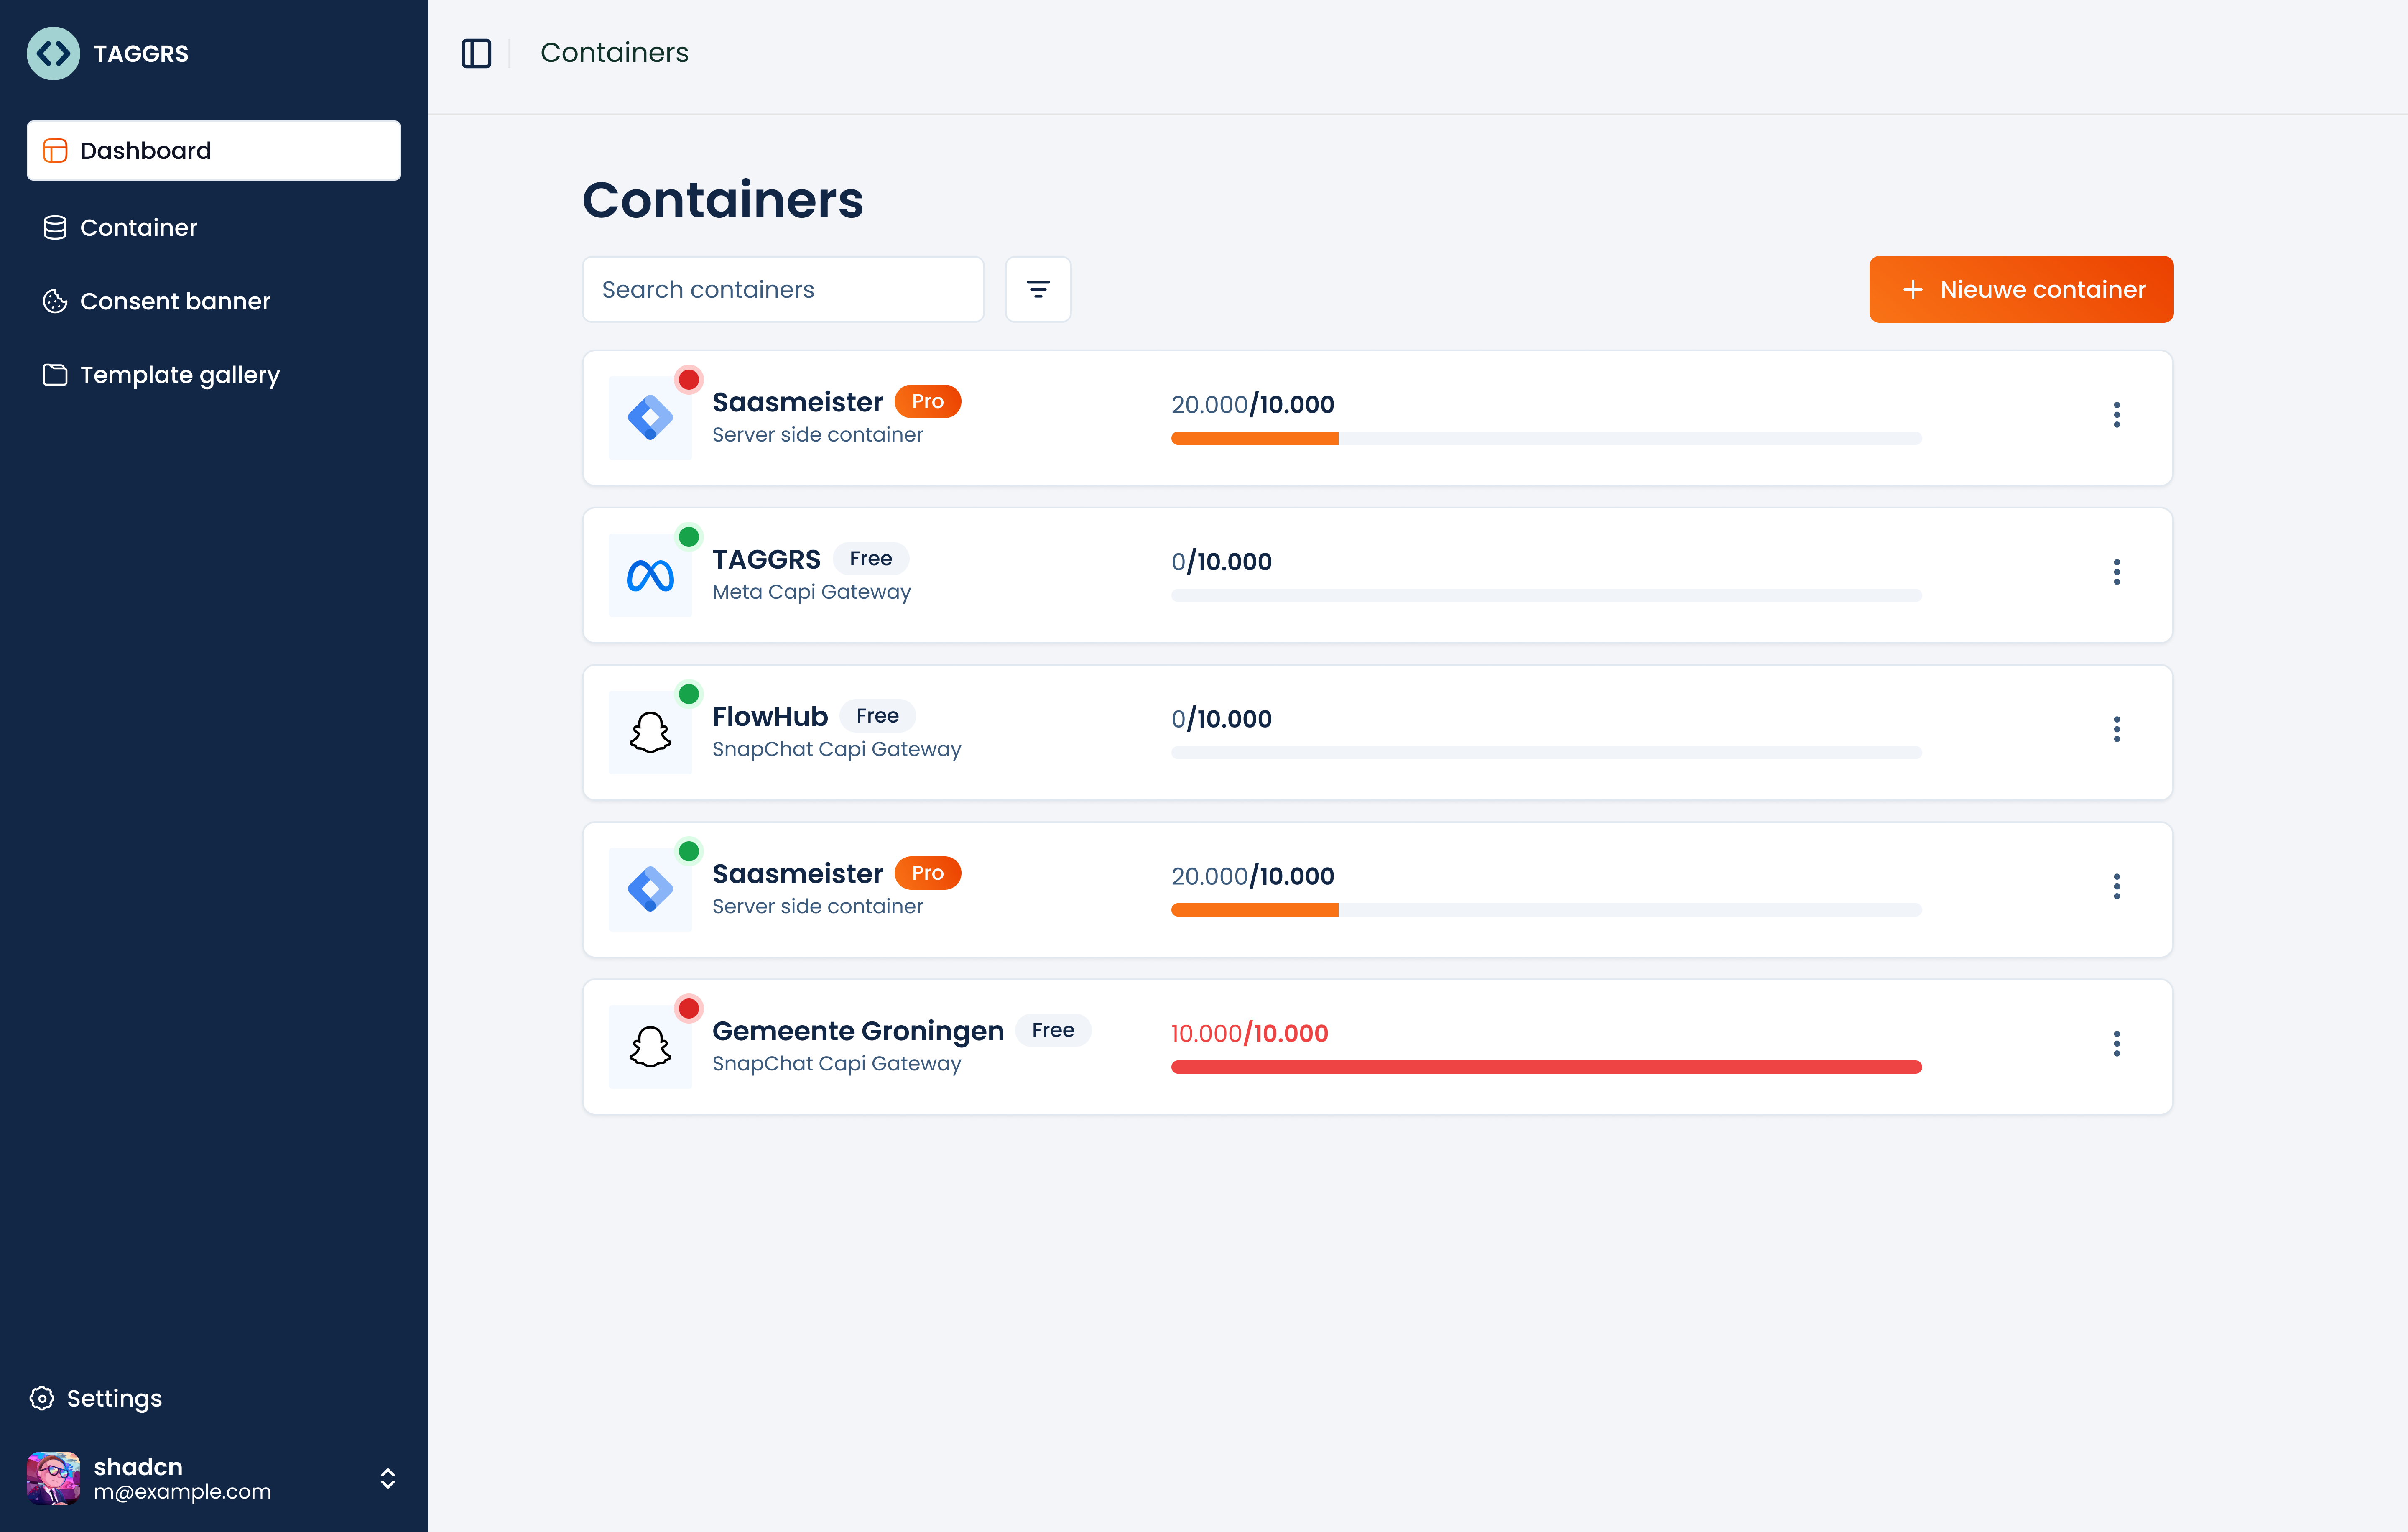Open Container in the sidebar
Viewport: 2408px width, 1532px height.
tap(214, 228)
